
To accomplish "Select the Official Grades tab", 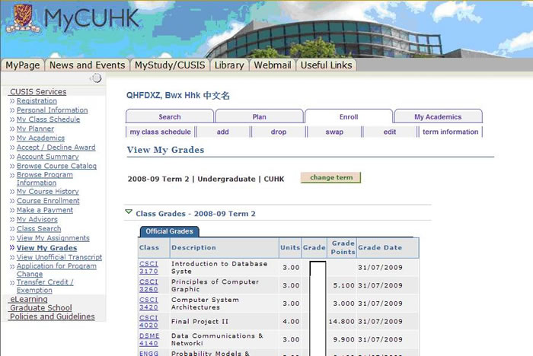I will tap(169, 231).
